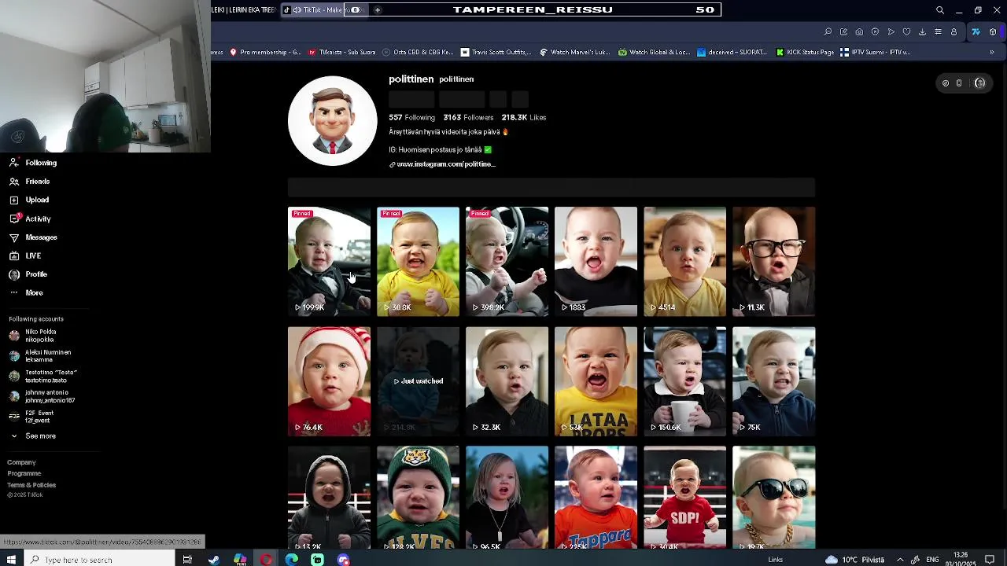The width and height of the screenshot is (1007, 566).
Task: View the 3163 Followers list
Action: pos(468,117)
